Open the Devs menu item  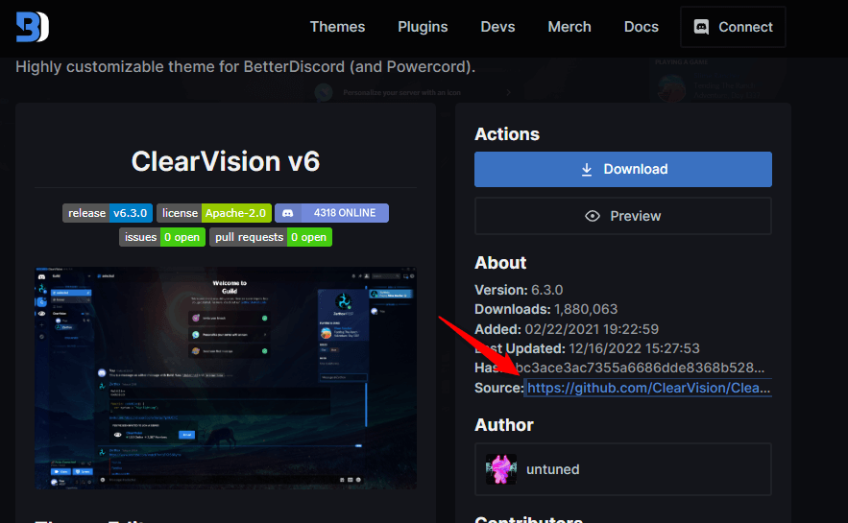coord(497,27)
